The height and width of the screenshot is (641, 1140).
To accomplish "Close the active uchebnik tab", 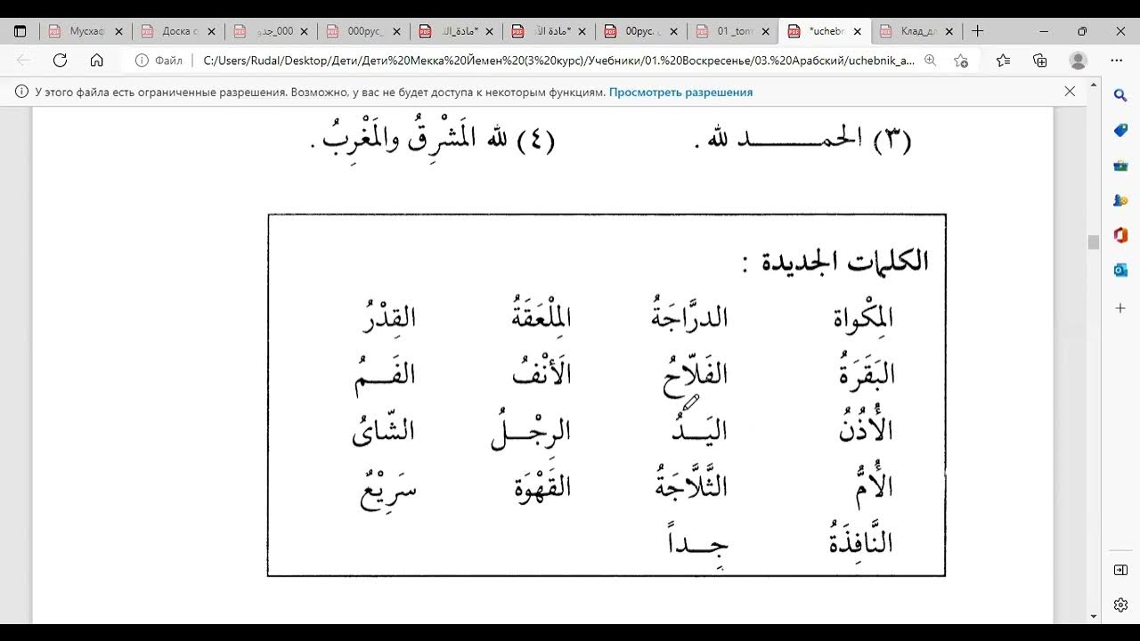I will pyautogui.click(x=857, y=31).
